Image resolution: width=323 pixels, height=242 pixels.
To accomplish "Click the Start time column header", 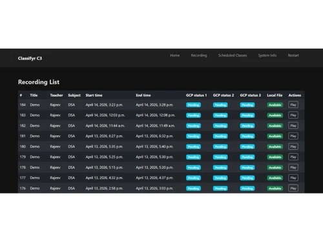I will click(94, 95).
